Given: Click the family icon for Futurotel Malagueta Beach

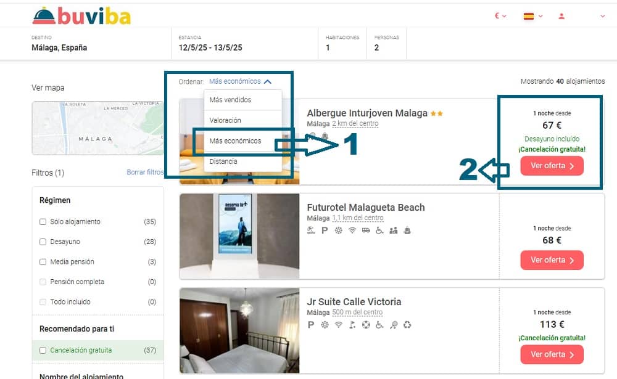Looking at the screenshot, I should pyautogui.click(x=393, y=230).
